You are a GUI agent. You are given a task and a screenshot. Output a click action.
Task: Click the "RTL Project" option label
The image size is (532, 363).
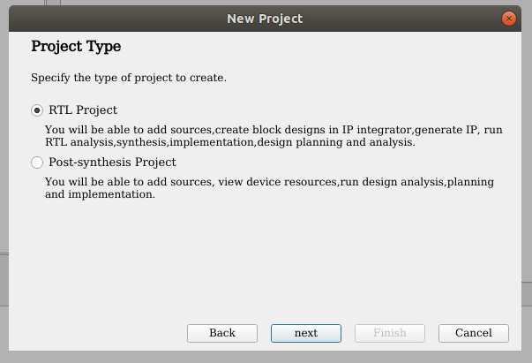pyautogui.click(x=83, y=110)
